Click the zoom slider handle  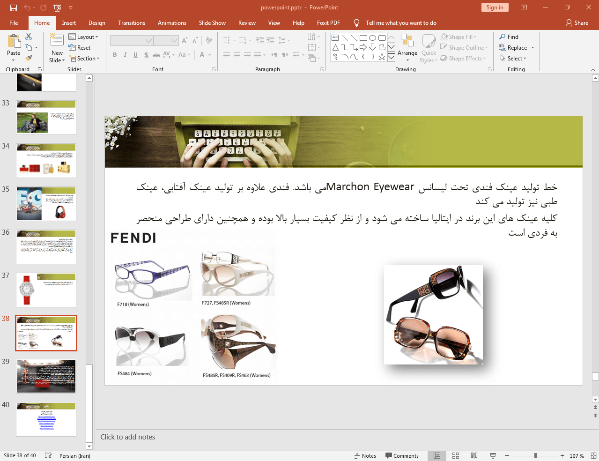(535, 456)
